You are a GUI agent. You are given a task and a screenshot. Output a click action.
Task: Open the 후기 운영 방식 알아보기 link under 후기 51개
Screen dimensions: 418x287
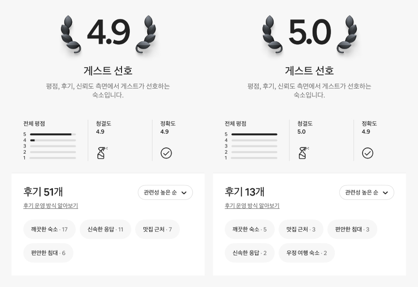(x=51, y=206)
